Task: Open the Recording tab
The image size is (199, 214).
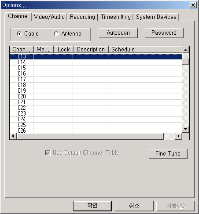Action: click(x=82, y=17)
